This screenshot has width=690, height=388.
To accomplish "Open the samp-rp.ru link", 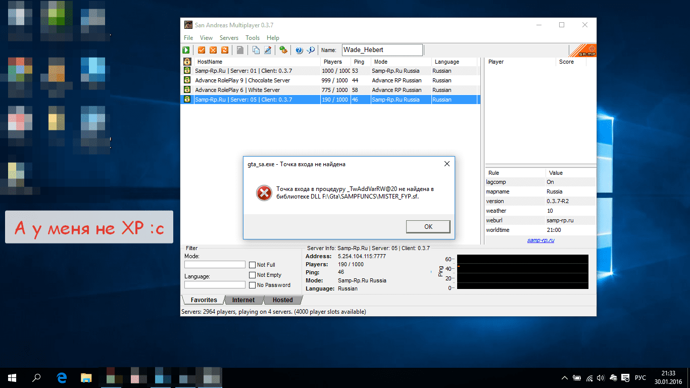I will pos(540,240).
